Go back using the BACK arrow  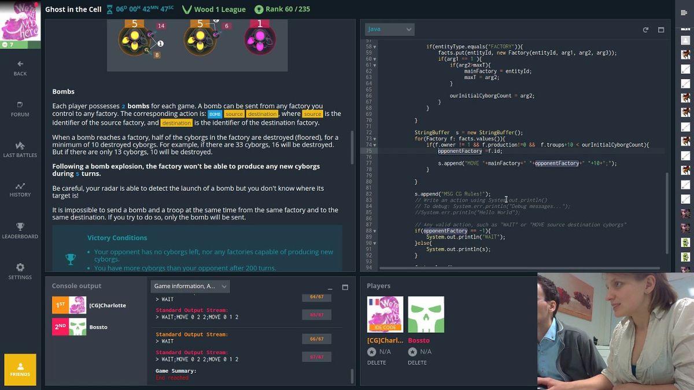20,68
